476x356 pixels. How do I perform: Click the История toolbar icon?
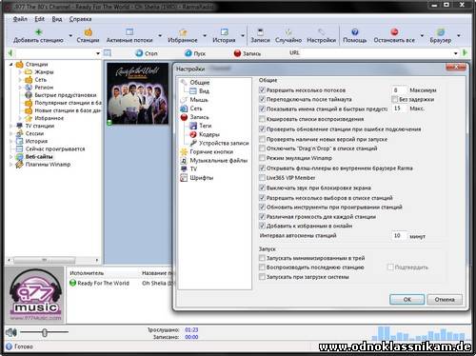[224, 32]
